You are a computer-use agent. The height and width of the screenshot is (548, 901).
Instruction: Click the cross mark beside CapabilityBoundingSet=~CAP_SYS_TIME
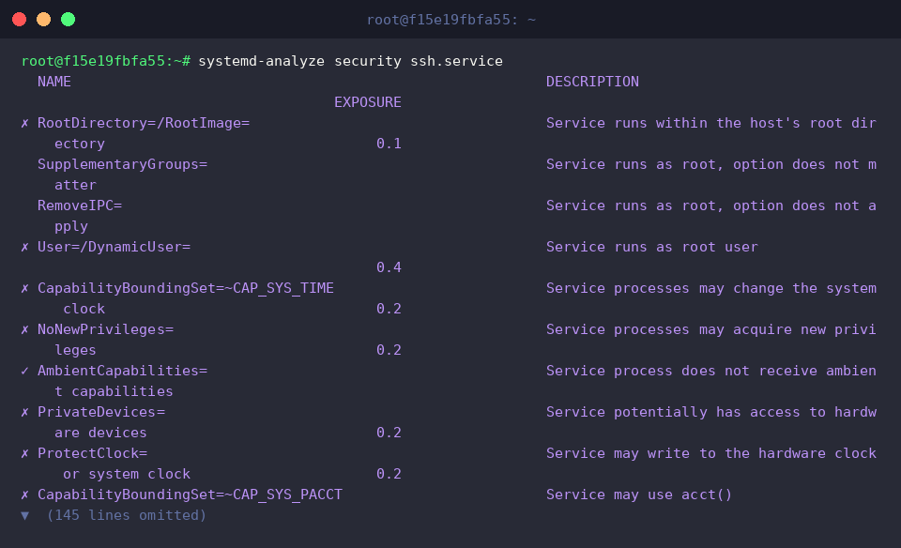tap(24, 288)
